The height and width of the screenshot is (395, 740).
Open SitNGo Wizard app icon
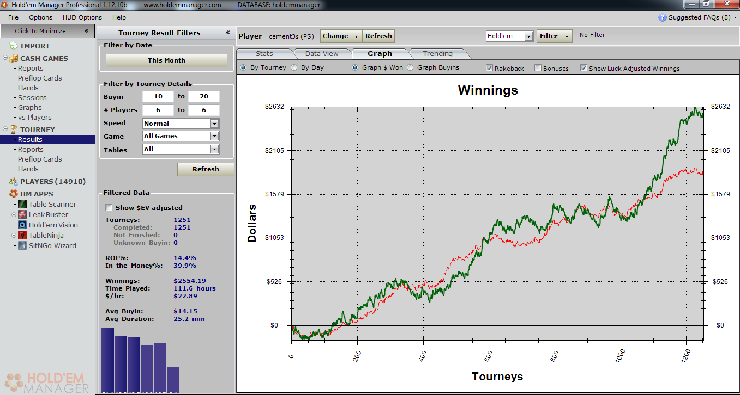pyautogui.click(x=22, y=245)
